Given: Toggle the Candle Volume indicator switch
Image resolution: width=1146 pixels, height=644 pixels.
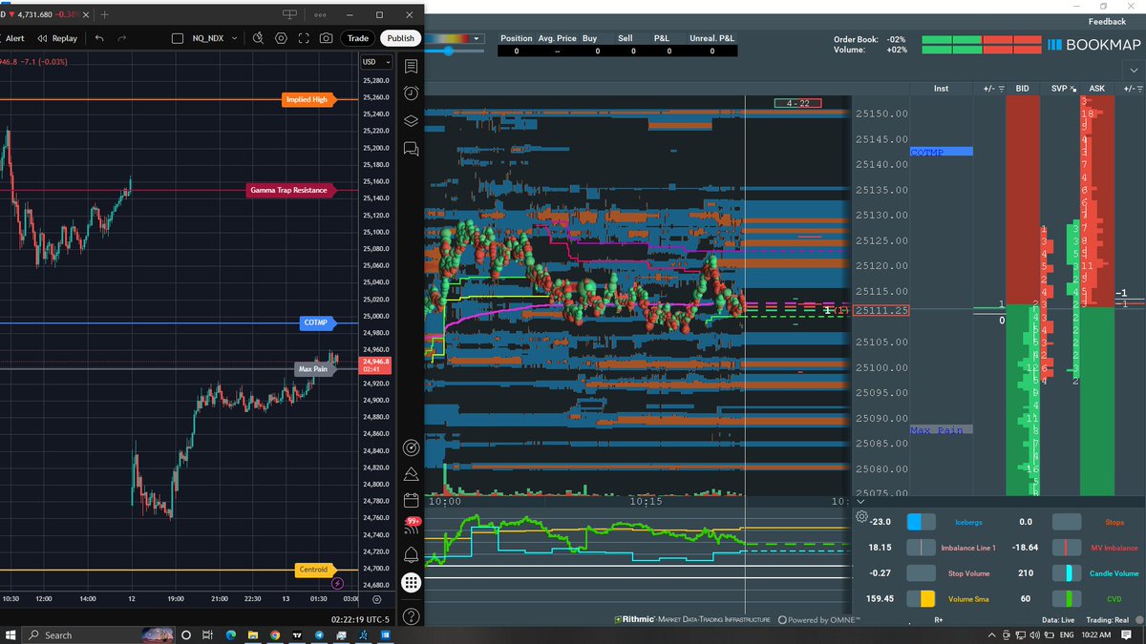Looking at the screenshot, I should pos(1067,573).
